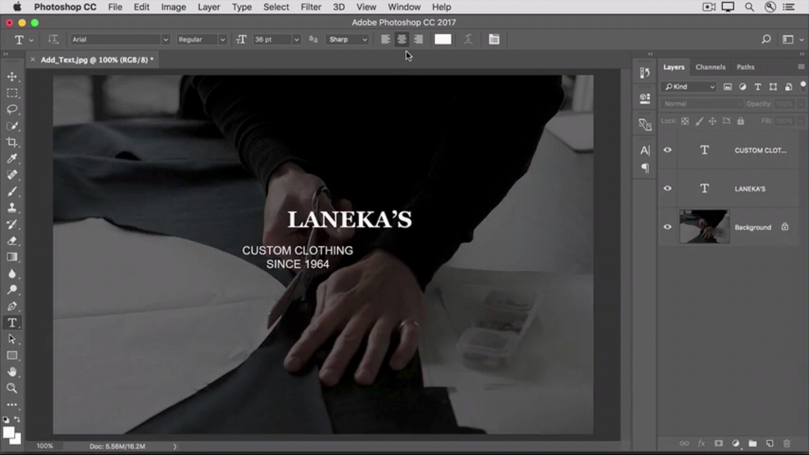The height and width of the screenshot is (455, 809).
Task: Select the Move tool
Action: (x=12, y=76)
